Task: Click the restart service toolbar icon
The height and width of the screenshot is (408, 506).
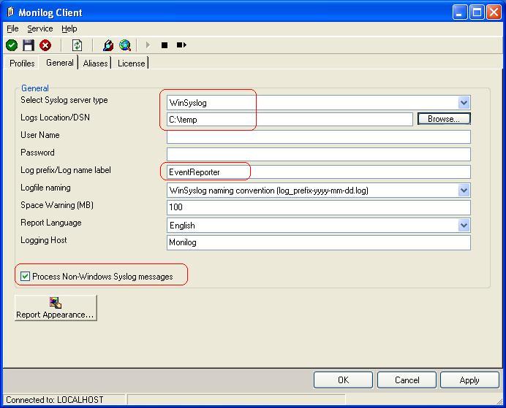Action: coord(181,45)
